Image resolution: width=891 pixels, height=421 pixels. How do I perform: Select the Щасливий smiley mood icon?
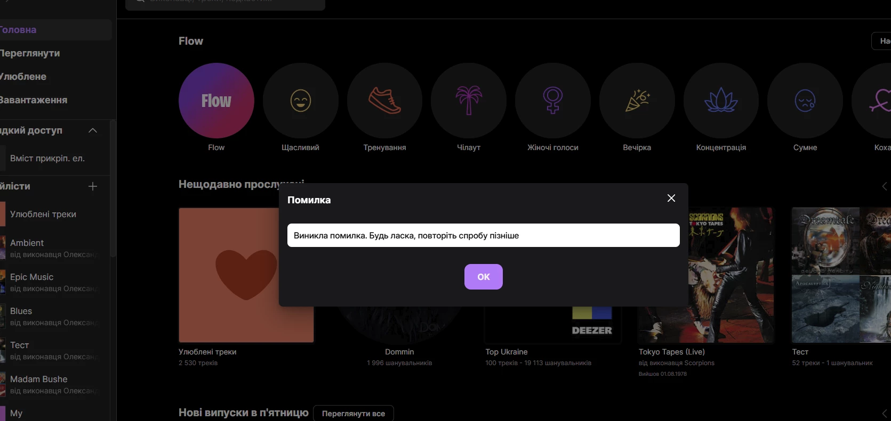tap(301, 101)
